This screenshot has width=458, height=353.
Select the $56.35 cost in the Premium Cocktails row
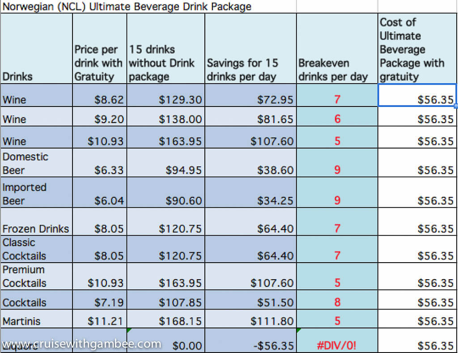tap(417, 276)
